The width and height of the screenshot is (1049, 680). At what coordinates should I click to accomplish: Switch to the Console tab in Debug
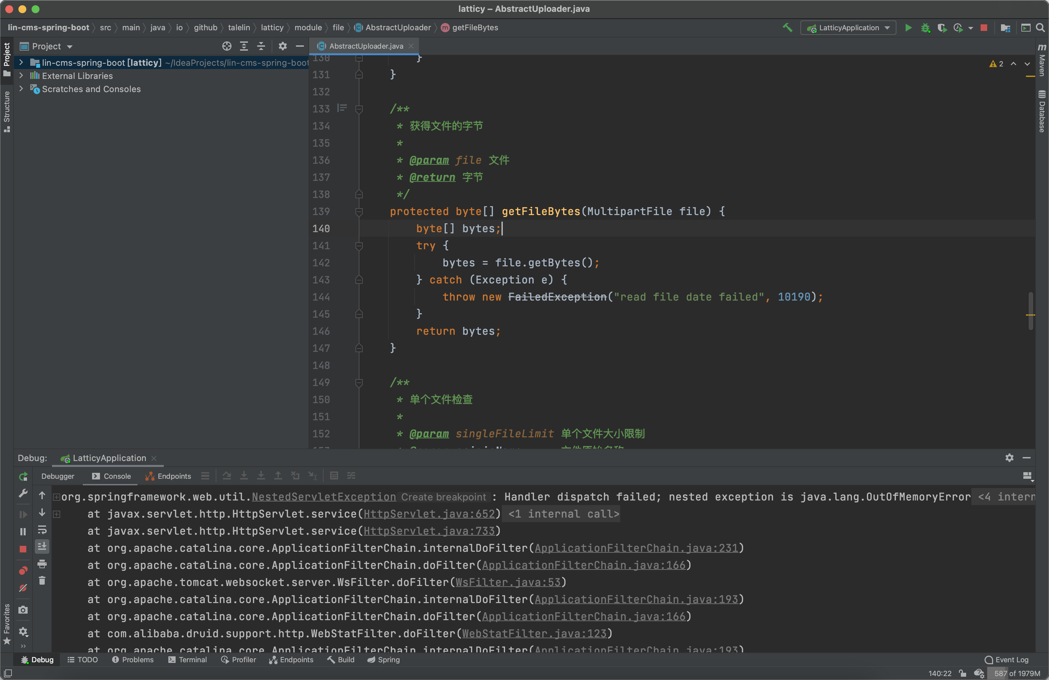(x=111, y=476)
